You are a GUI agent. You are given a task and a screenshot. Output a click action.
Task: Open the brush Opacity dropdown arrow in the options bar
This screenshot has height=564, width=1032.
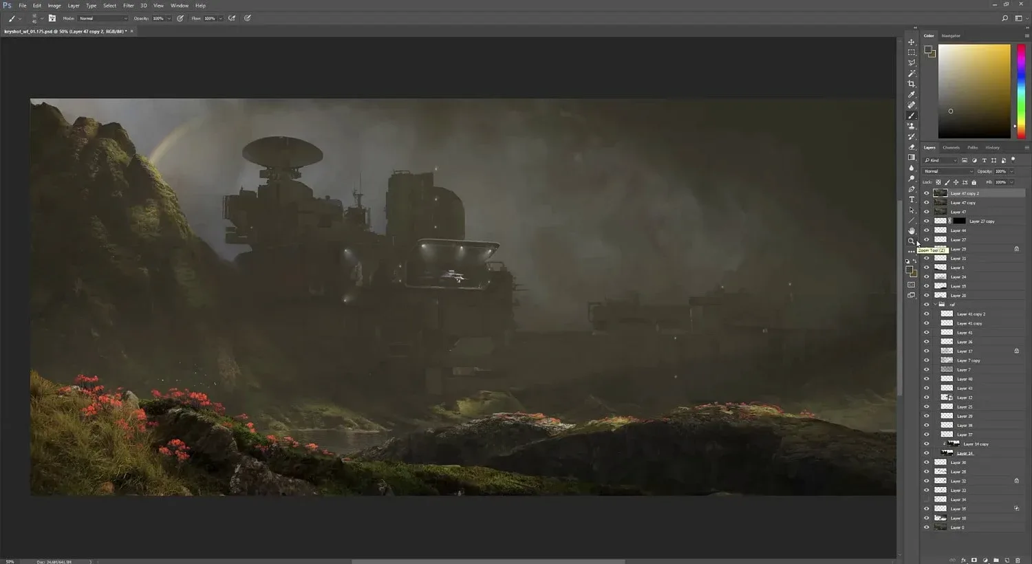click(169, 19)
